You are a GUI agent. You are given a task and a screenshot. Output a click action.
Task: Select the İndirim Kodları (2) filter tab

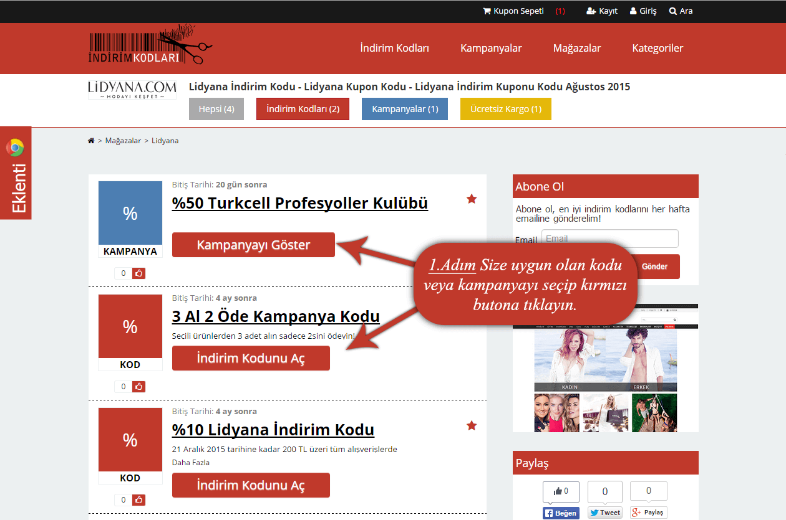pos(303,109)
